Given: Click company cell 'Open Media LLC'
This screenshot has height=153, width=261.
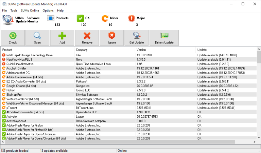Looking at the screenshot, I should tap(86, 112).
